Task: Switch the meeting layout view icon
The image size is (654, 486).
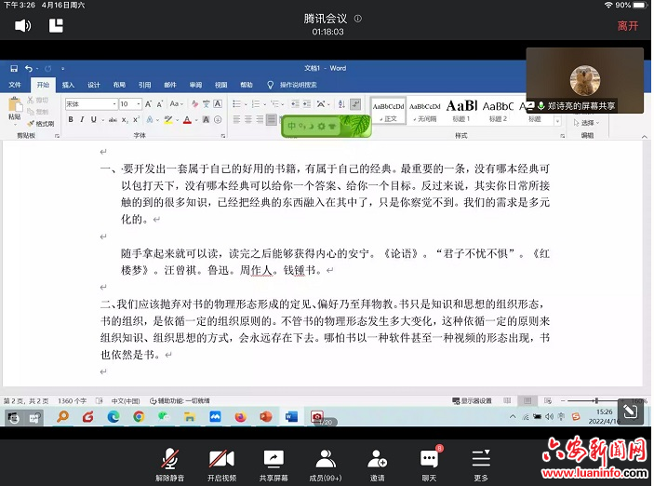Action: click(x=56, y=25)
